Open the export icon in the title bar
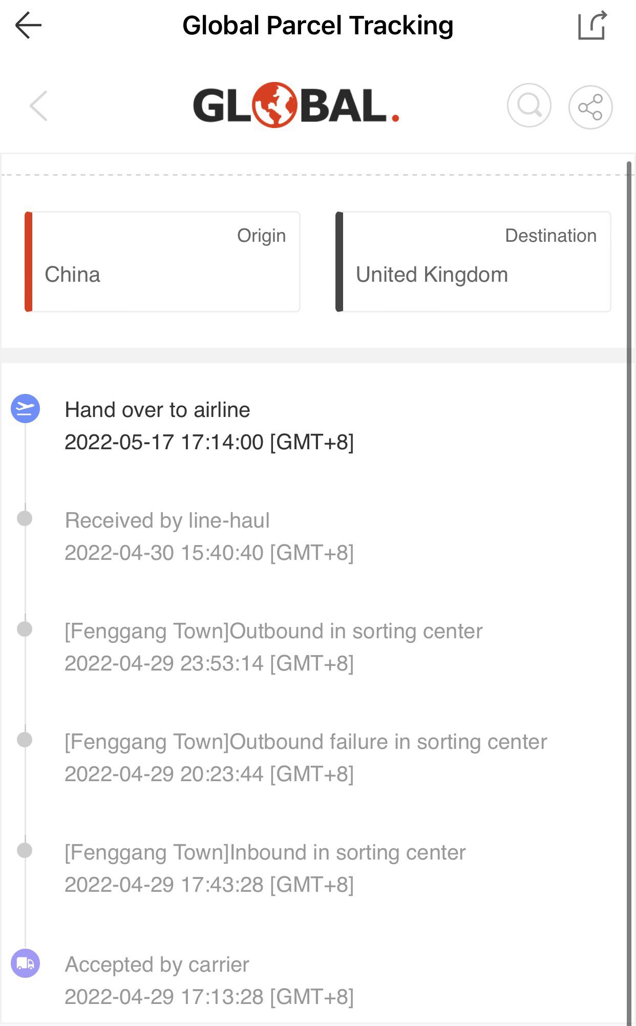636x1026 pixels. coord(592,25)
